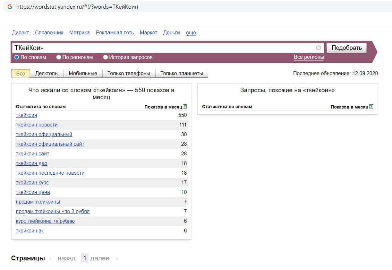Click the 'Метрика' link in top navigation
392x270 pixels.
(x=79, y=32)
